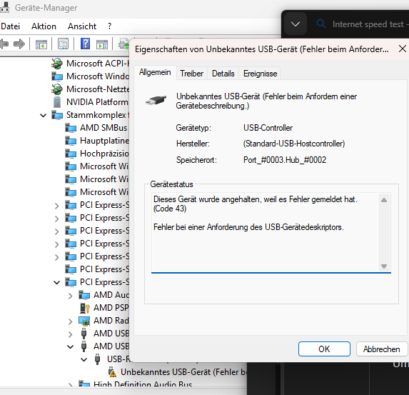Screen dimensions: 409x395
Task: Click the search magnifier icon in dark window
Action: pos(320,24)
